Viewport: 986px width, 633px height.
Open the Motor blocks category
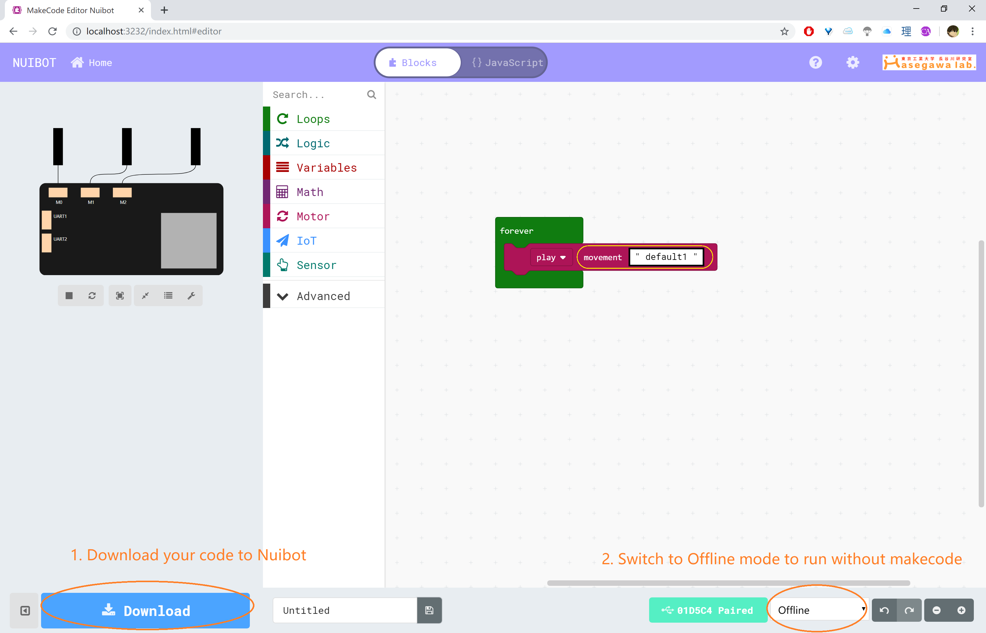coord(313,216)
